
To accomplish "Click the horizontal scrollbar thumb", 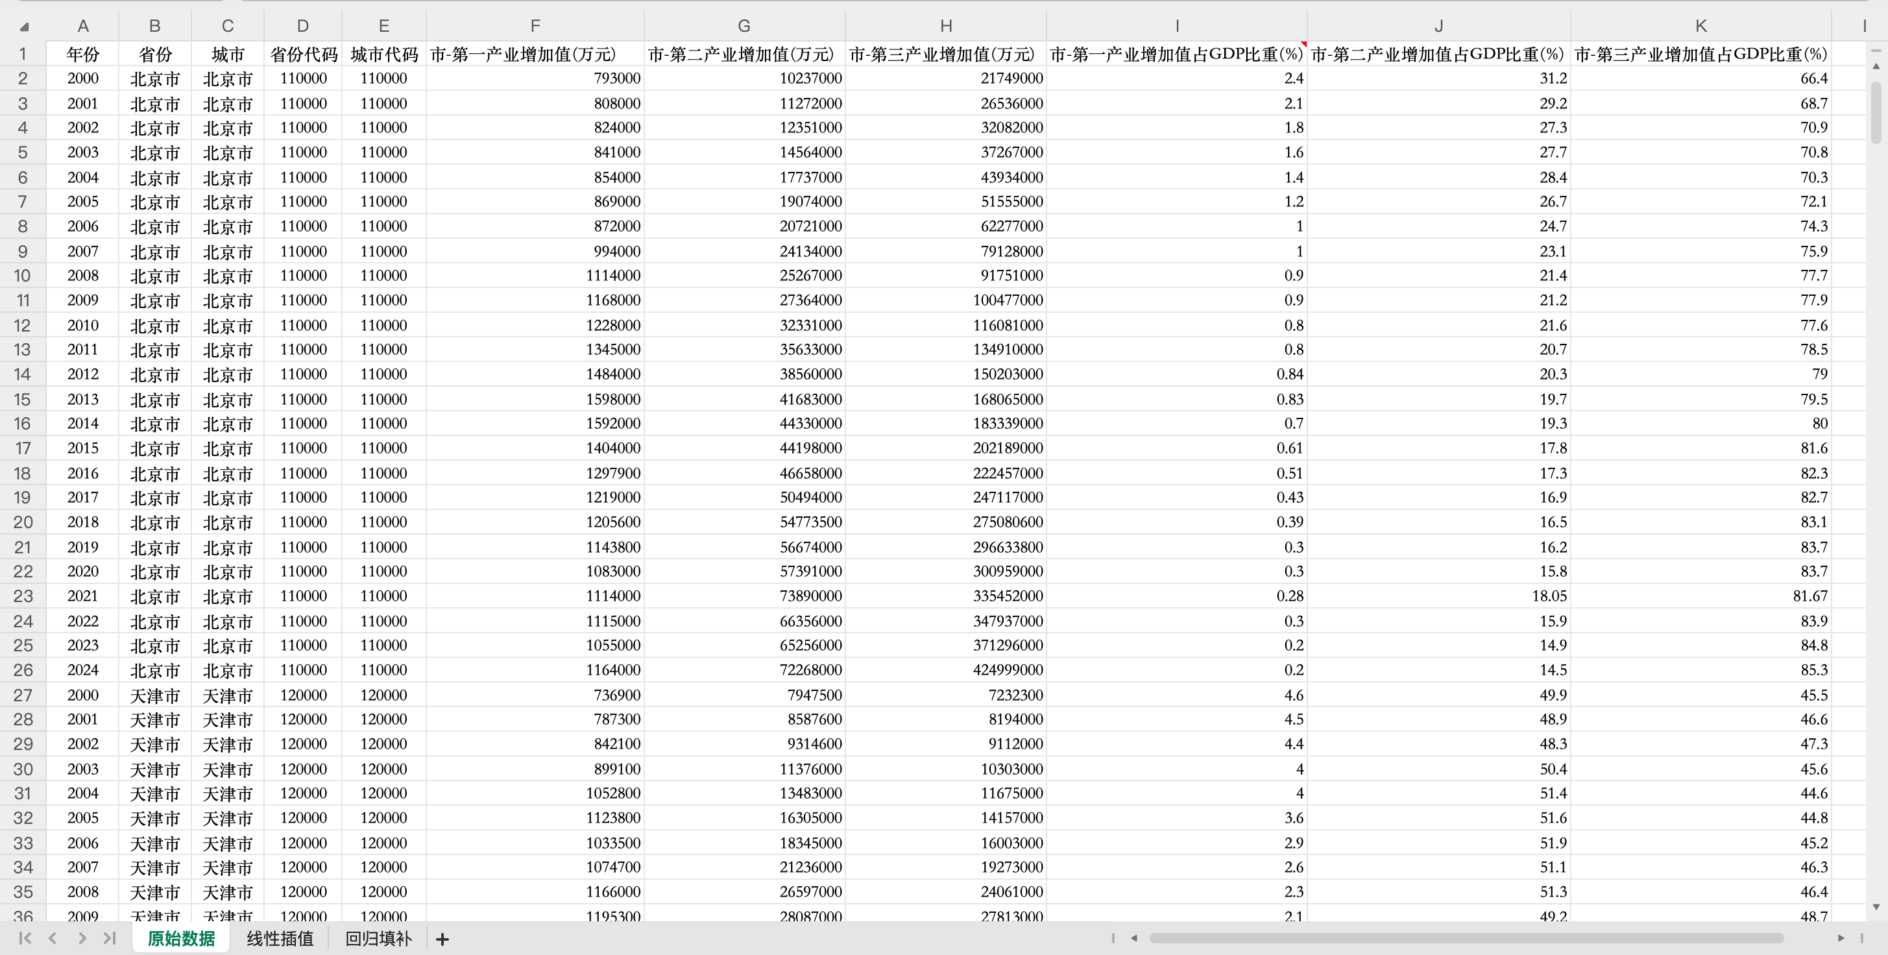I will point(1466,938).
